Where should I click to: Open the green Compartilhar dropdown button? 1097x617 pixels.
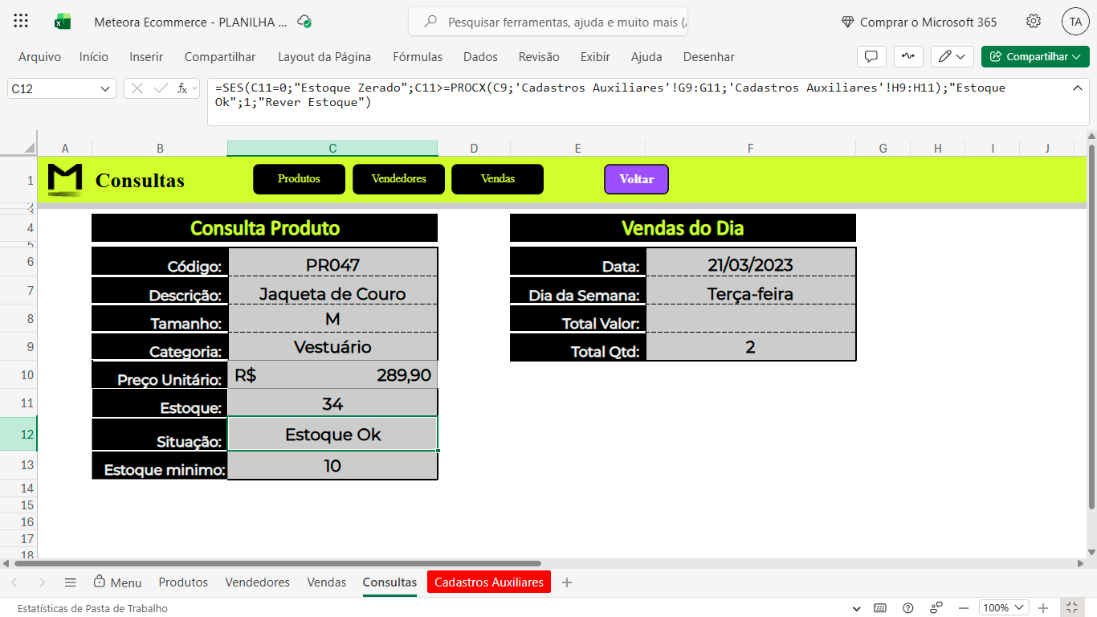[1035, 56]
